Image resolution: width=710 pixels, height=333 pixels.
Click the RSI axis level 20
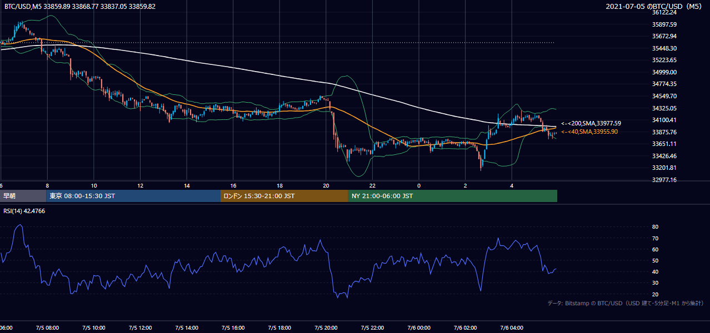pos(655,294)
